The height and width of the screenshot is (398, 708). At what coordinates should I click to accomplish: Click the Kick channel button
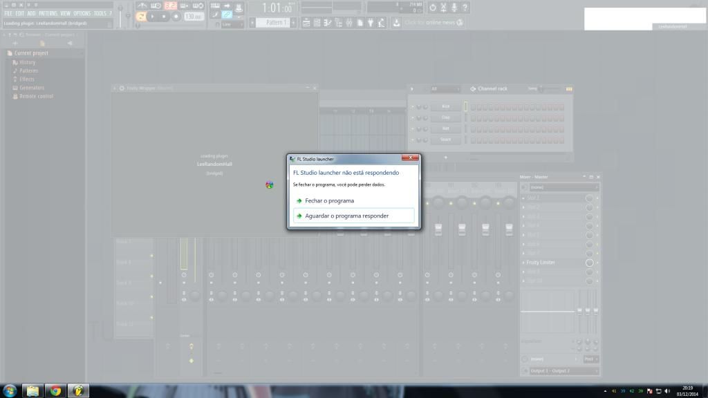tap(445, 106)
